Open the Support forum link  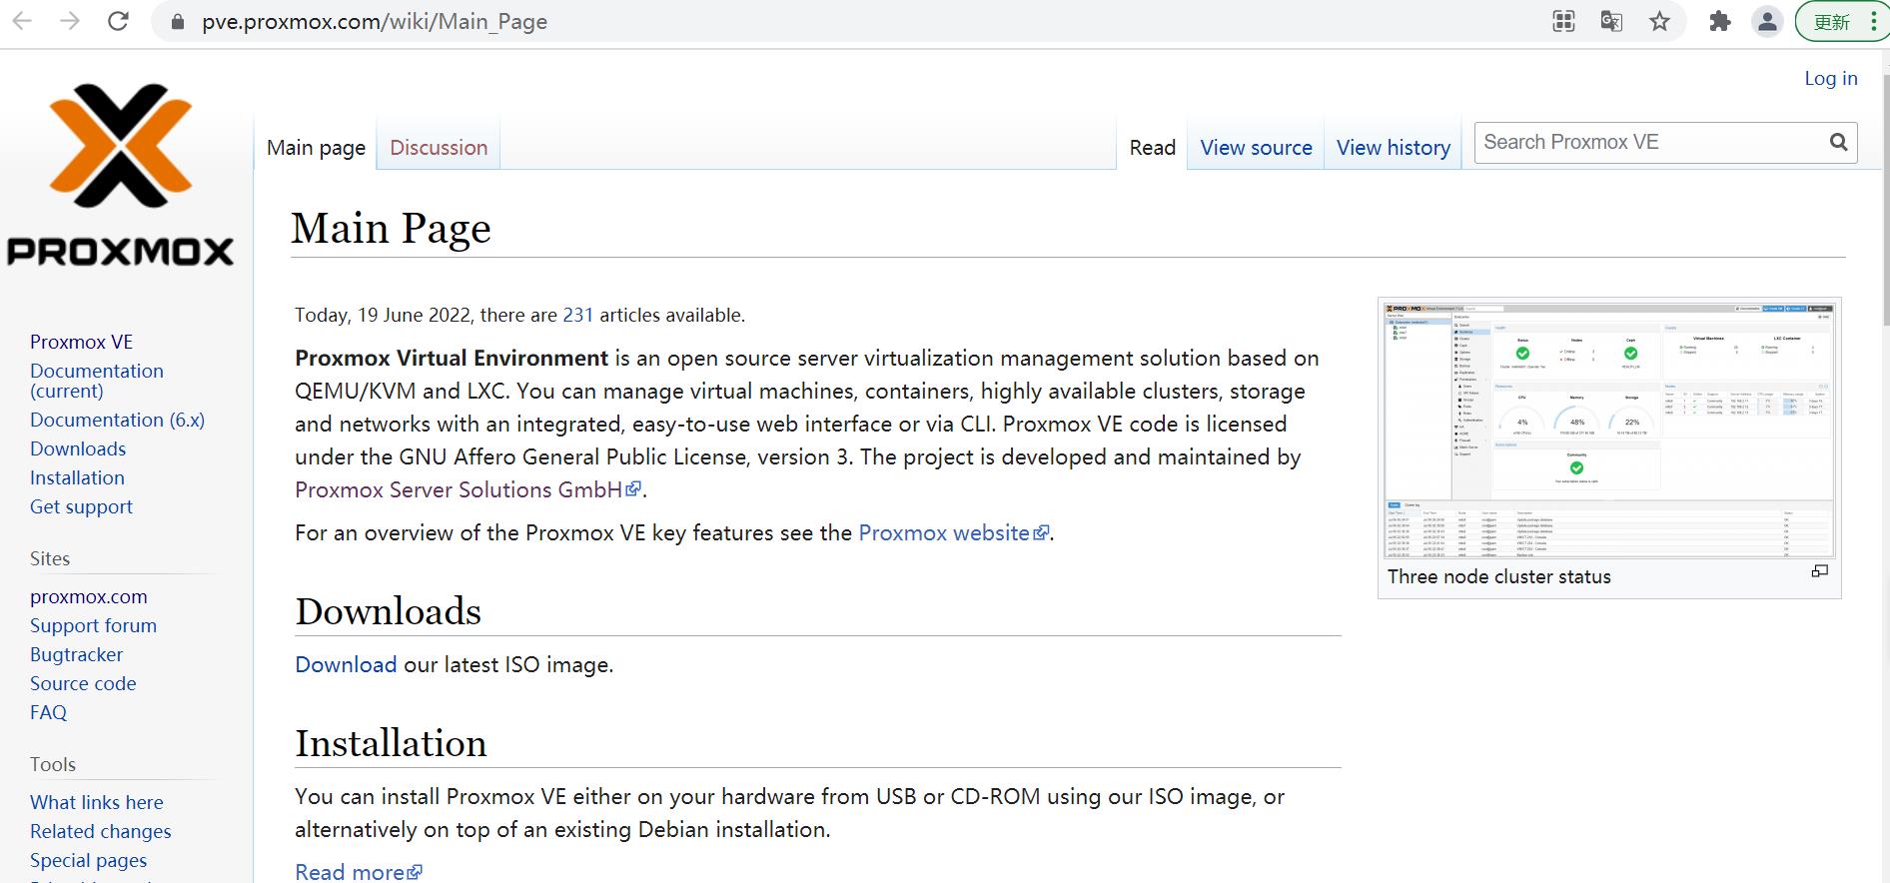pos(93,625)
